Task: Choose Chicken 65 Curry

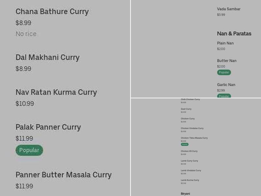Action: 189,151
